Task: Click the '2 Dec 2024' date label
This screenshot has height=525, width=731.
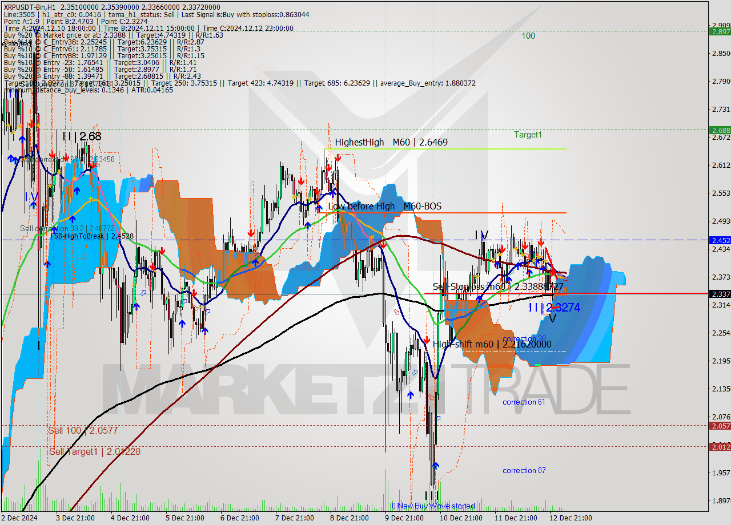Action: (20, 518)
